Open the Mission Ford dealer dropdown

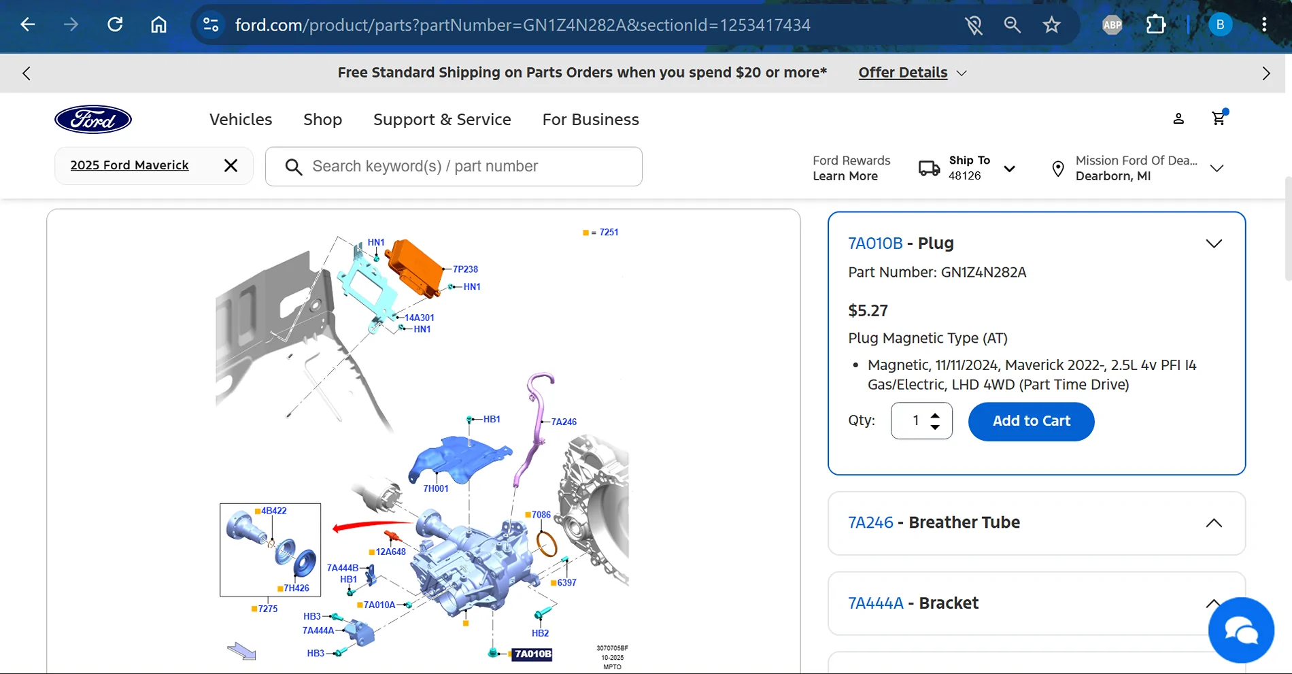pos(1217,169)
